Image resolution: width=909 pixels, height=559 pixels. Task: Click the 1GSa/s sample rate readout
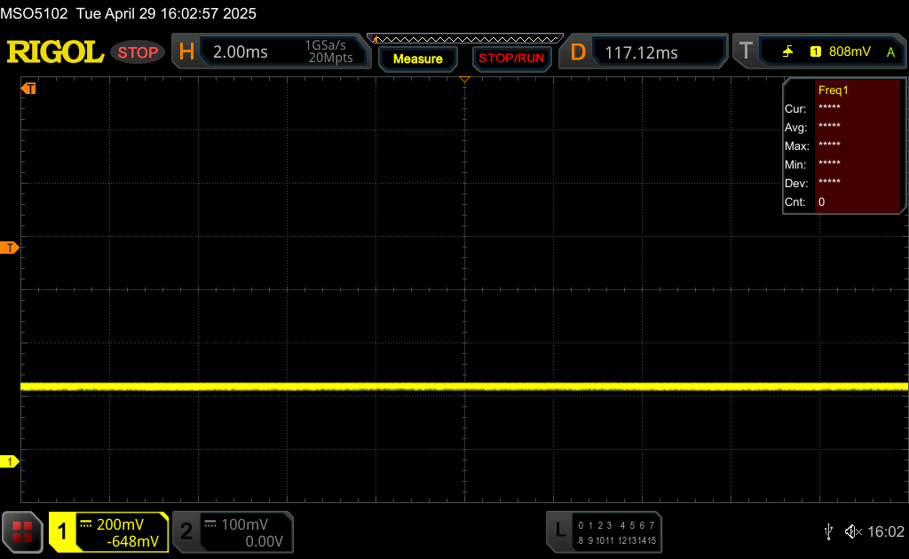325,45
